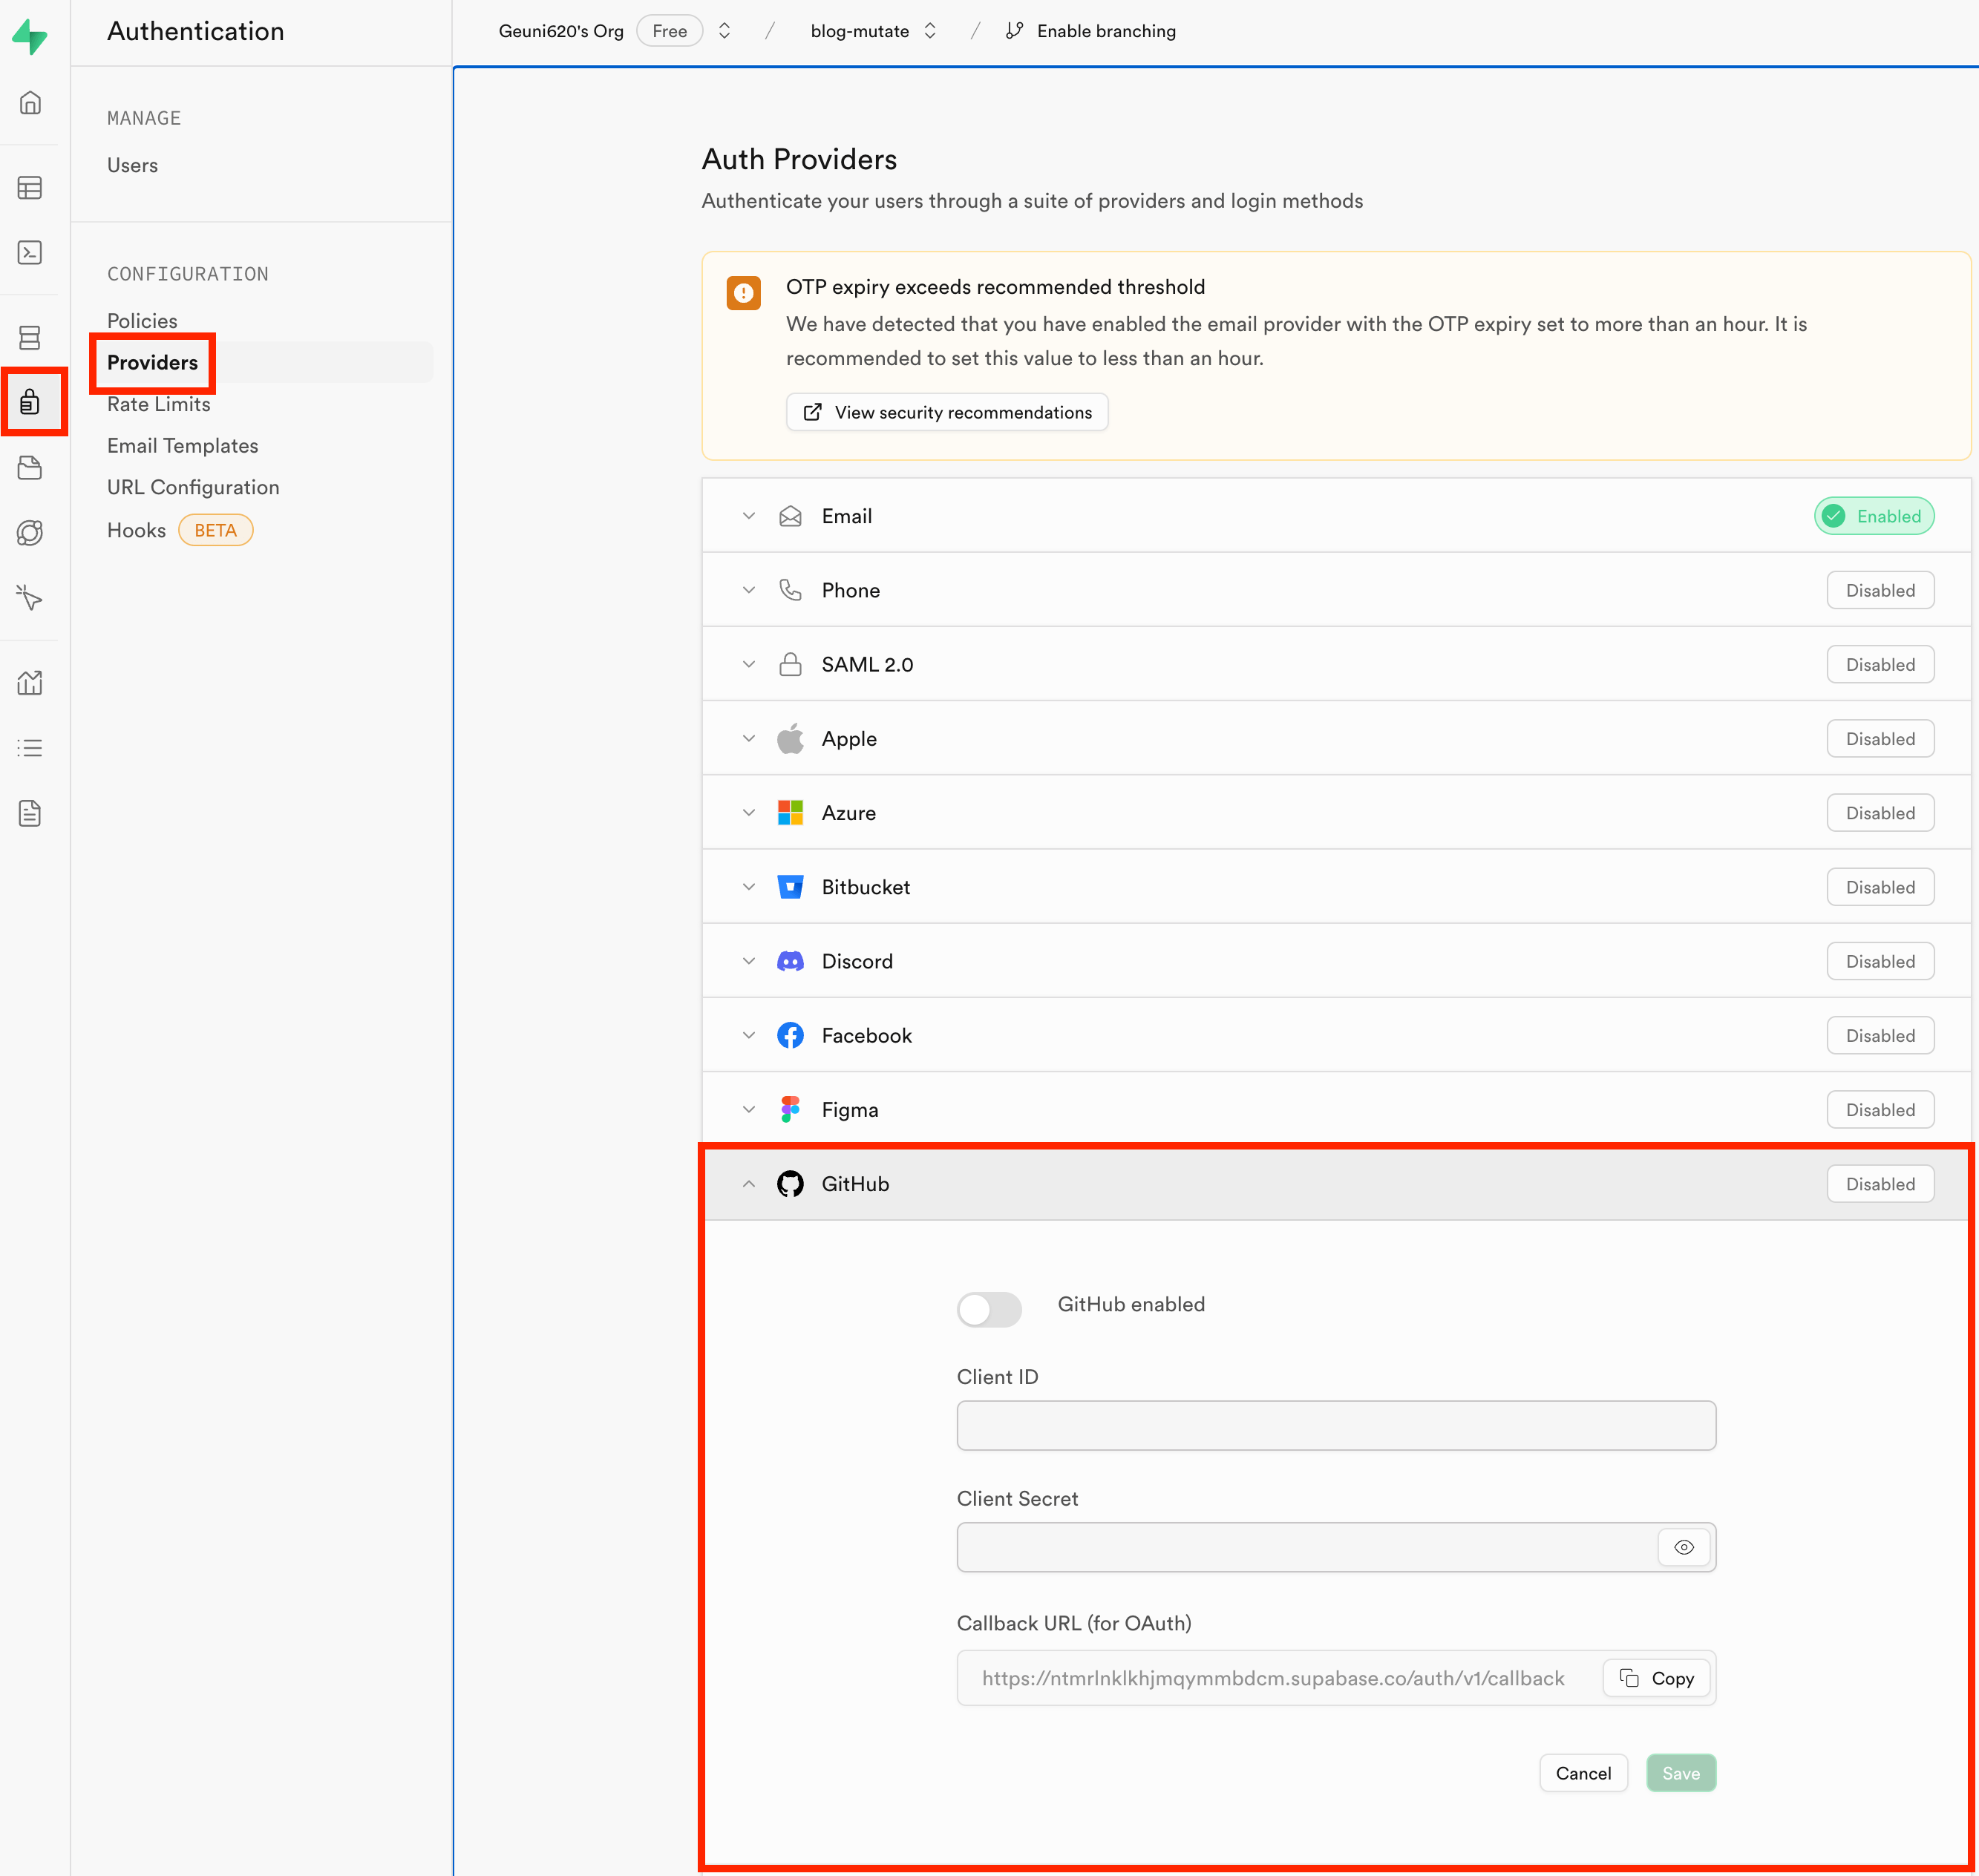Click the Phone provider icon
Image resolution: width=1979 pixels, height=1876 pixels.
coord(791,590)
